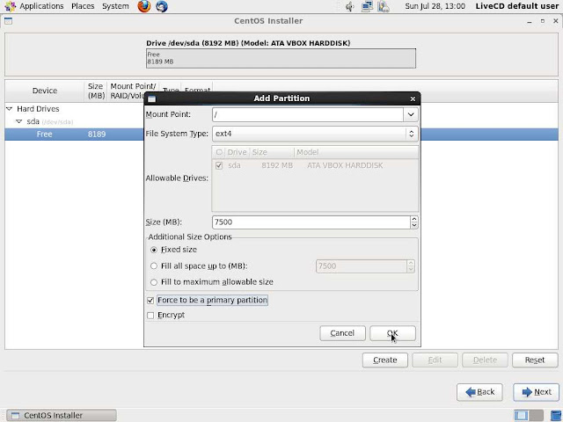Click Cancel in Add Partition dialog

tap(342, 333)
